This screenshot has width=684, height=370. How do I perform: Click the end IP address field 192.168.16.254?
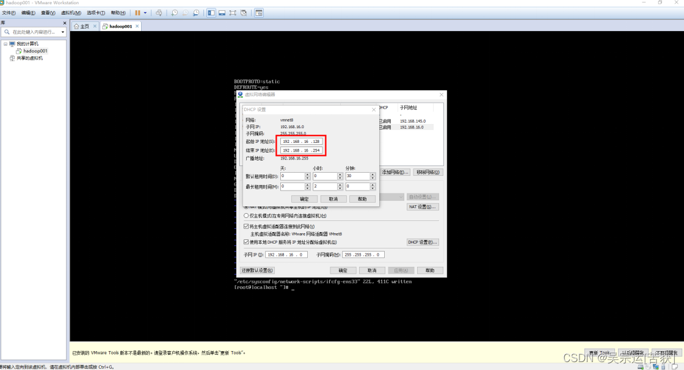click(x=301, y=150)
